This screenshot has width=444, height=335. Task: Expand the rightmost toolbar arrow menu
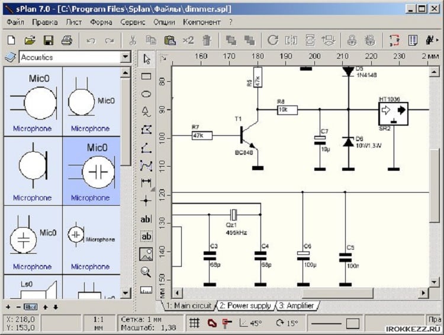[437, 40]
